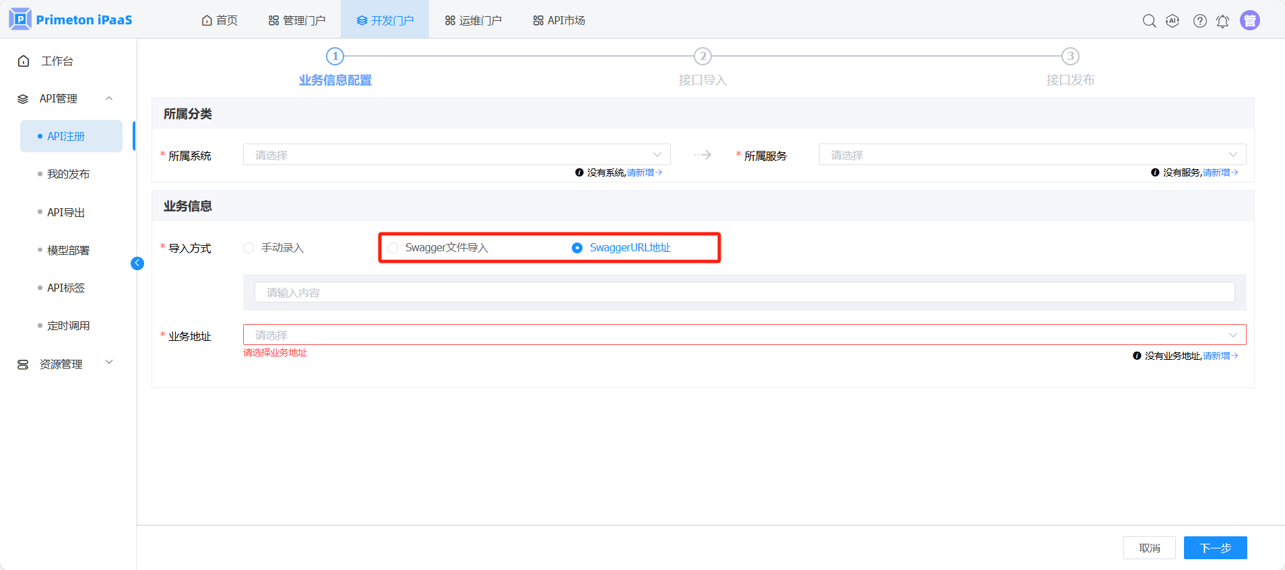The height and width of the screenshot is (570, 1285).
Task: Select the Swagger文件导入 radio option
Action: [393, 248]
